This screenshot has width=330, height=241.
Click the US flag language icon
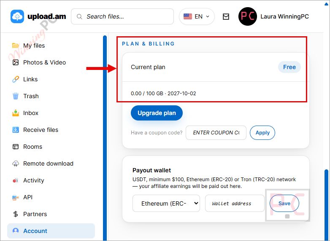pyautogui.click(x=188, y=16)
